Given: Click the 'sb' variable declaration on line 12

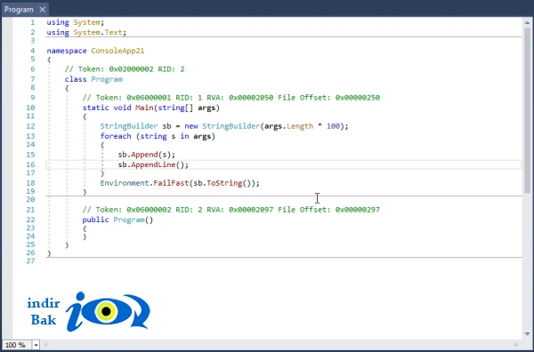Looking at the screenshot, I should click(167, 126).
